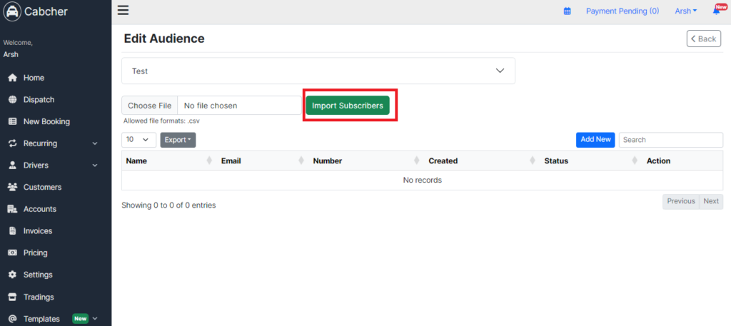Open the Arsh user account menu

686,11
